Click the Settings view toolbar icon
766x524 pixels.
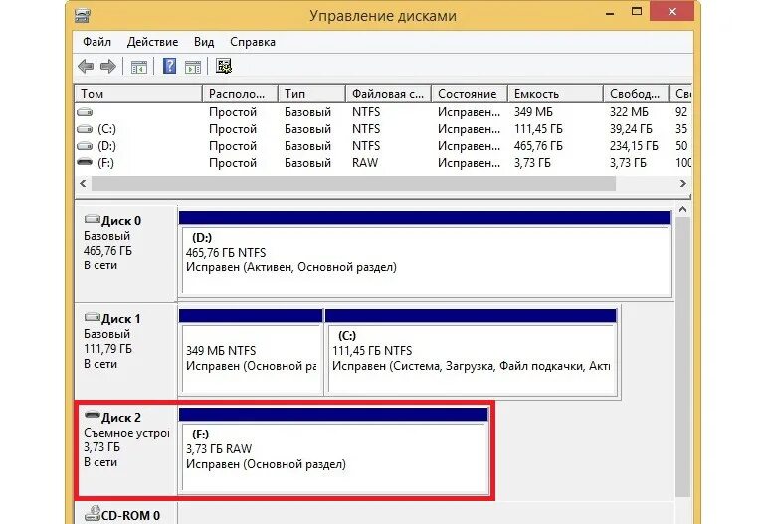[224, 66]
